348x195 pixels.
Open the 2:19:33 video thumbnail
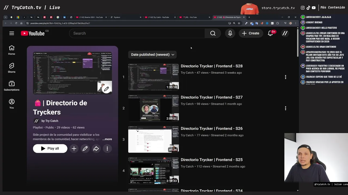pos(153,171)
